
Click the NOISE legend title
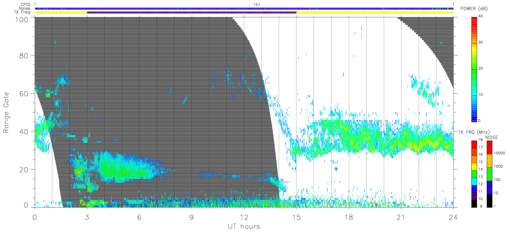(492, 137)
